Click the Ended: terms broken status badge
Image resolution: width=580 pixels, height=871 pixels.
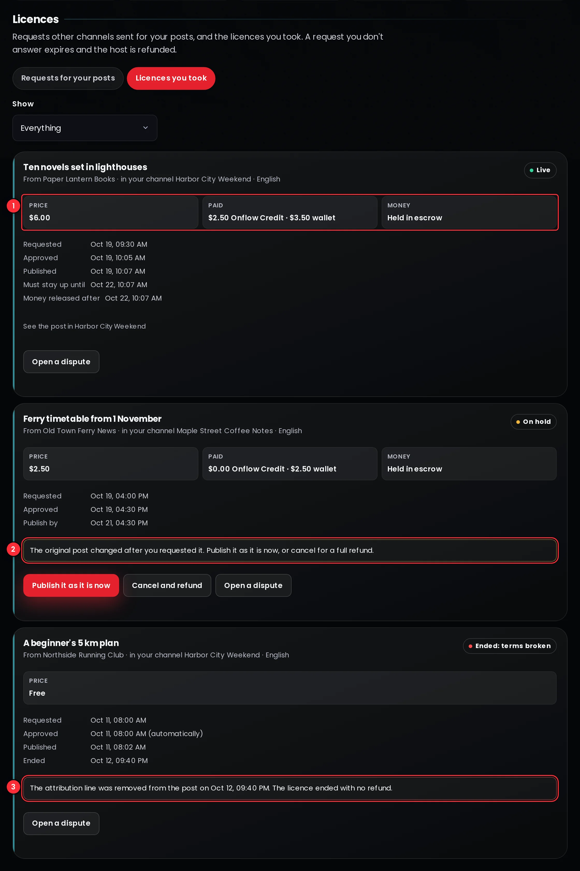(x=510, y=646)
